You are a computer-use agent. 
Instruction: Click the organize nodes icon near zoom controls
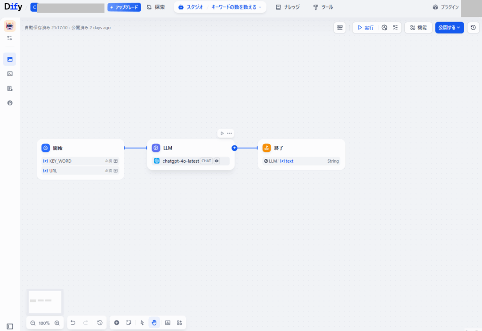(x=179, y=323)
